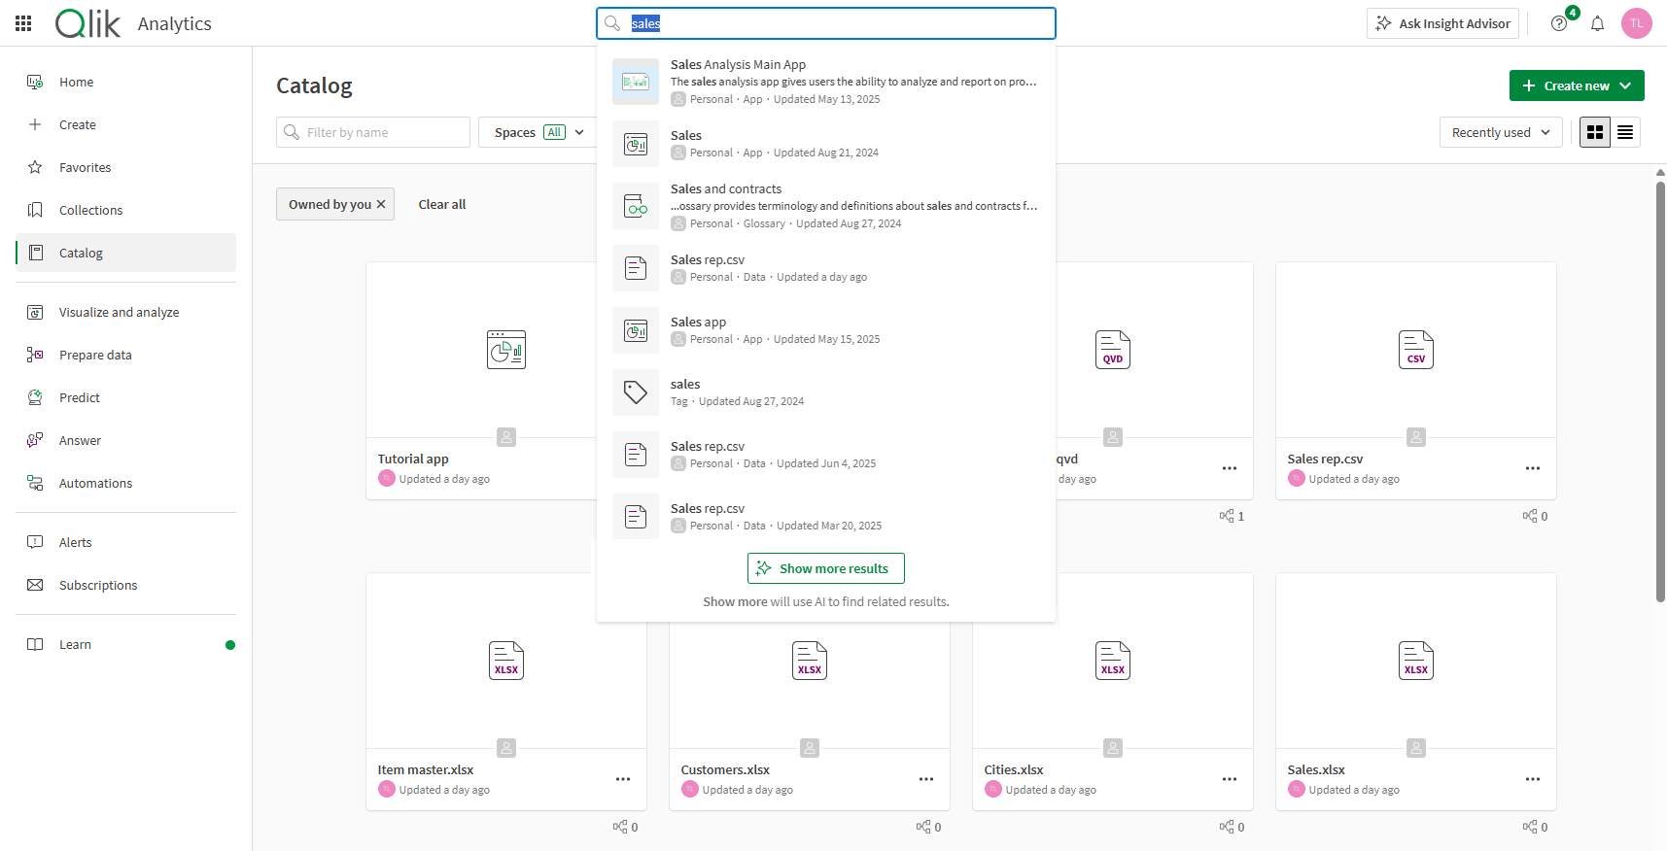Click Show more results button
Image resolution: width=1667 pixels, height=851 pixels.
825,568
